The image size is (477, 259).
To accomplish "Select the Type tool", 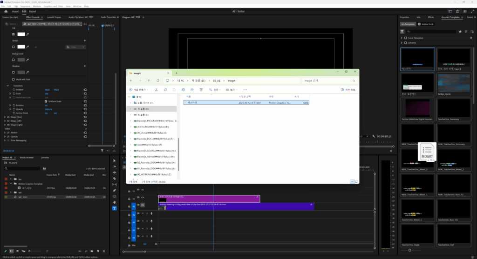I will (115, 208).
